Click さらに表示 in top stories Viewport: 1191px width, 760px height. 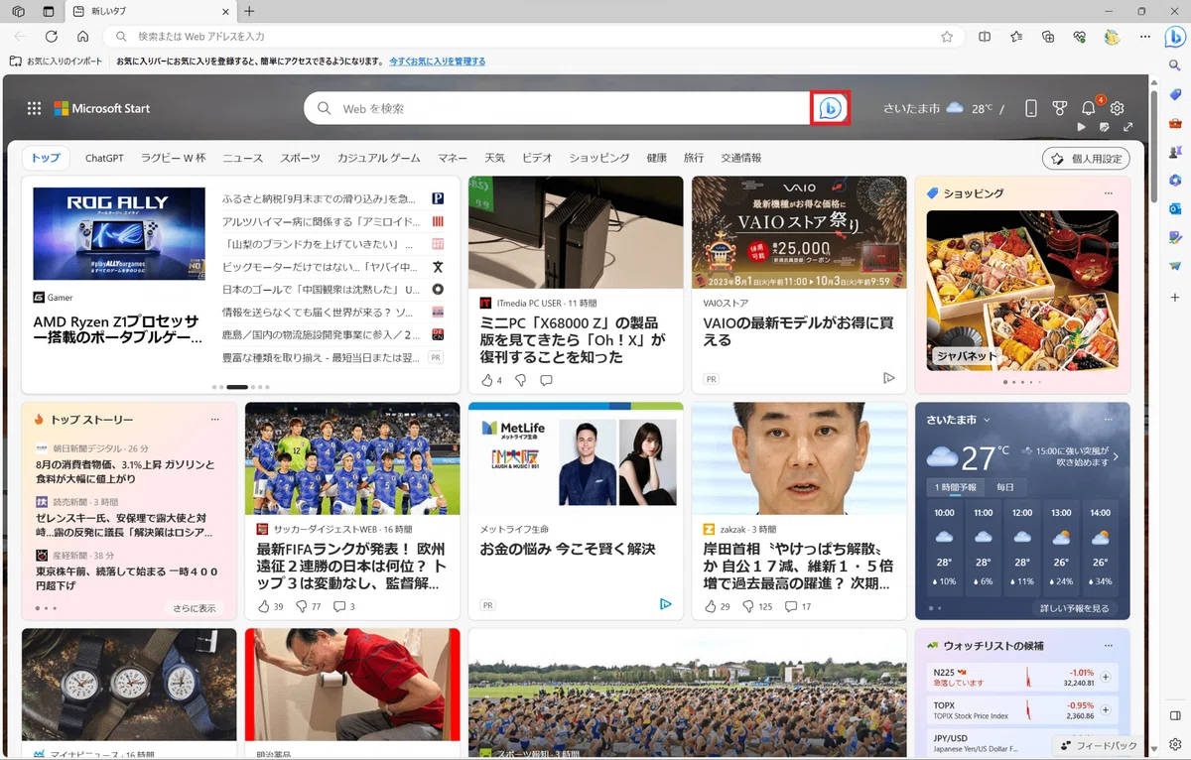(x=194, y=608)
